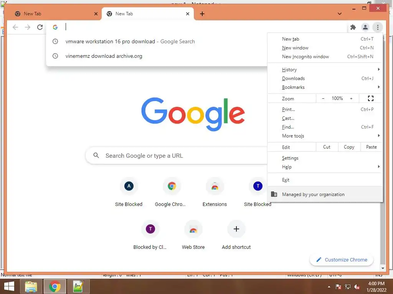
Task: Open File Explorer from the taskbar
Action: pos(31,286)
